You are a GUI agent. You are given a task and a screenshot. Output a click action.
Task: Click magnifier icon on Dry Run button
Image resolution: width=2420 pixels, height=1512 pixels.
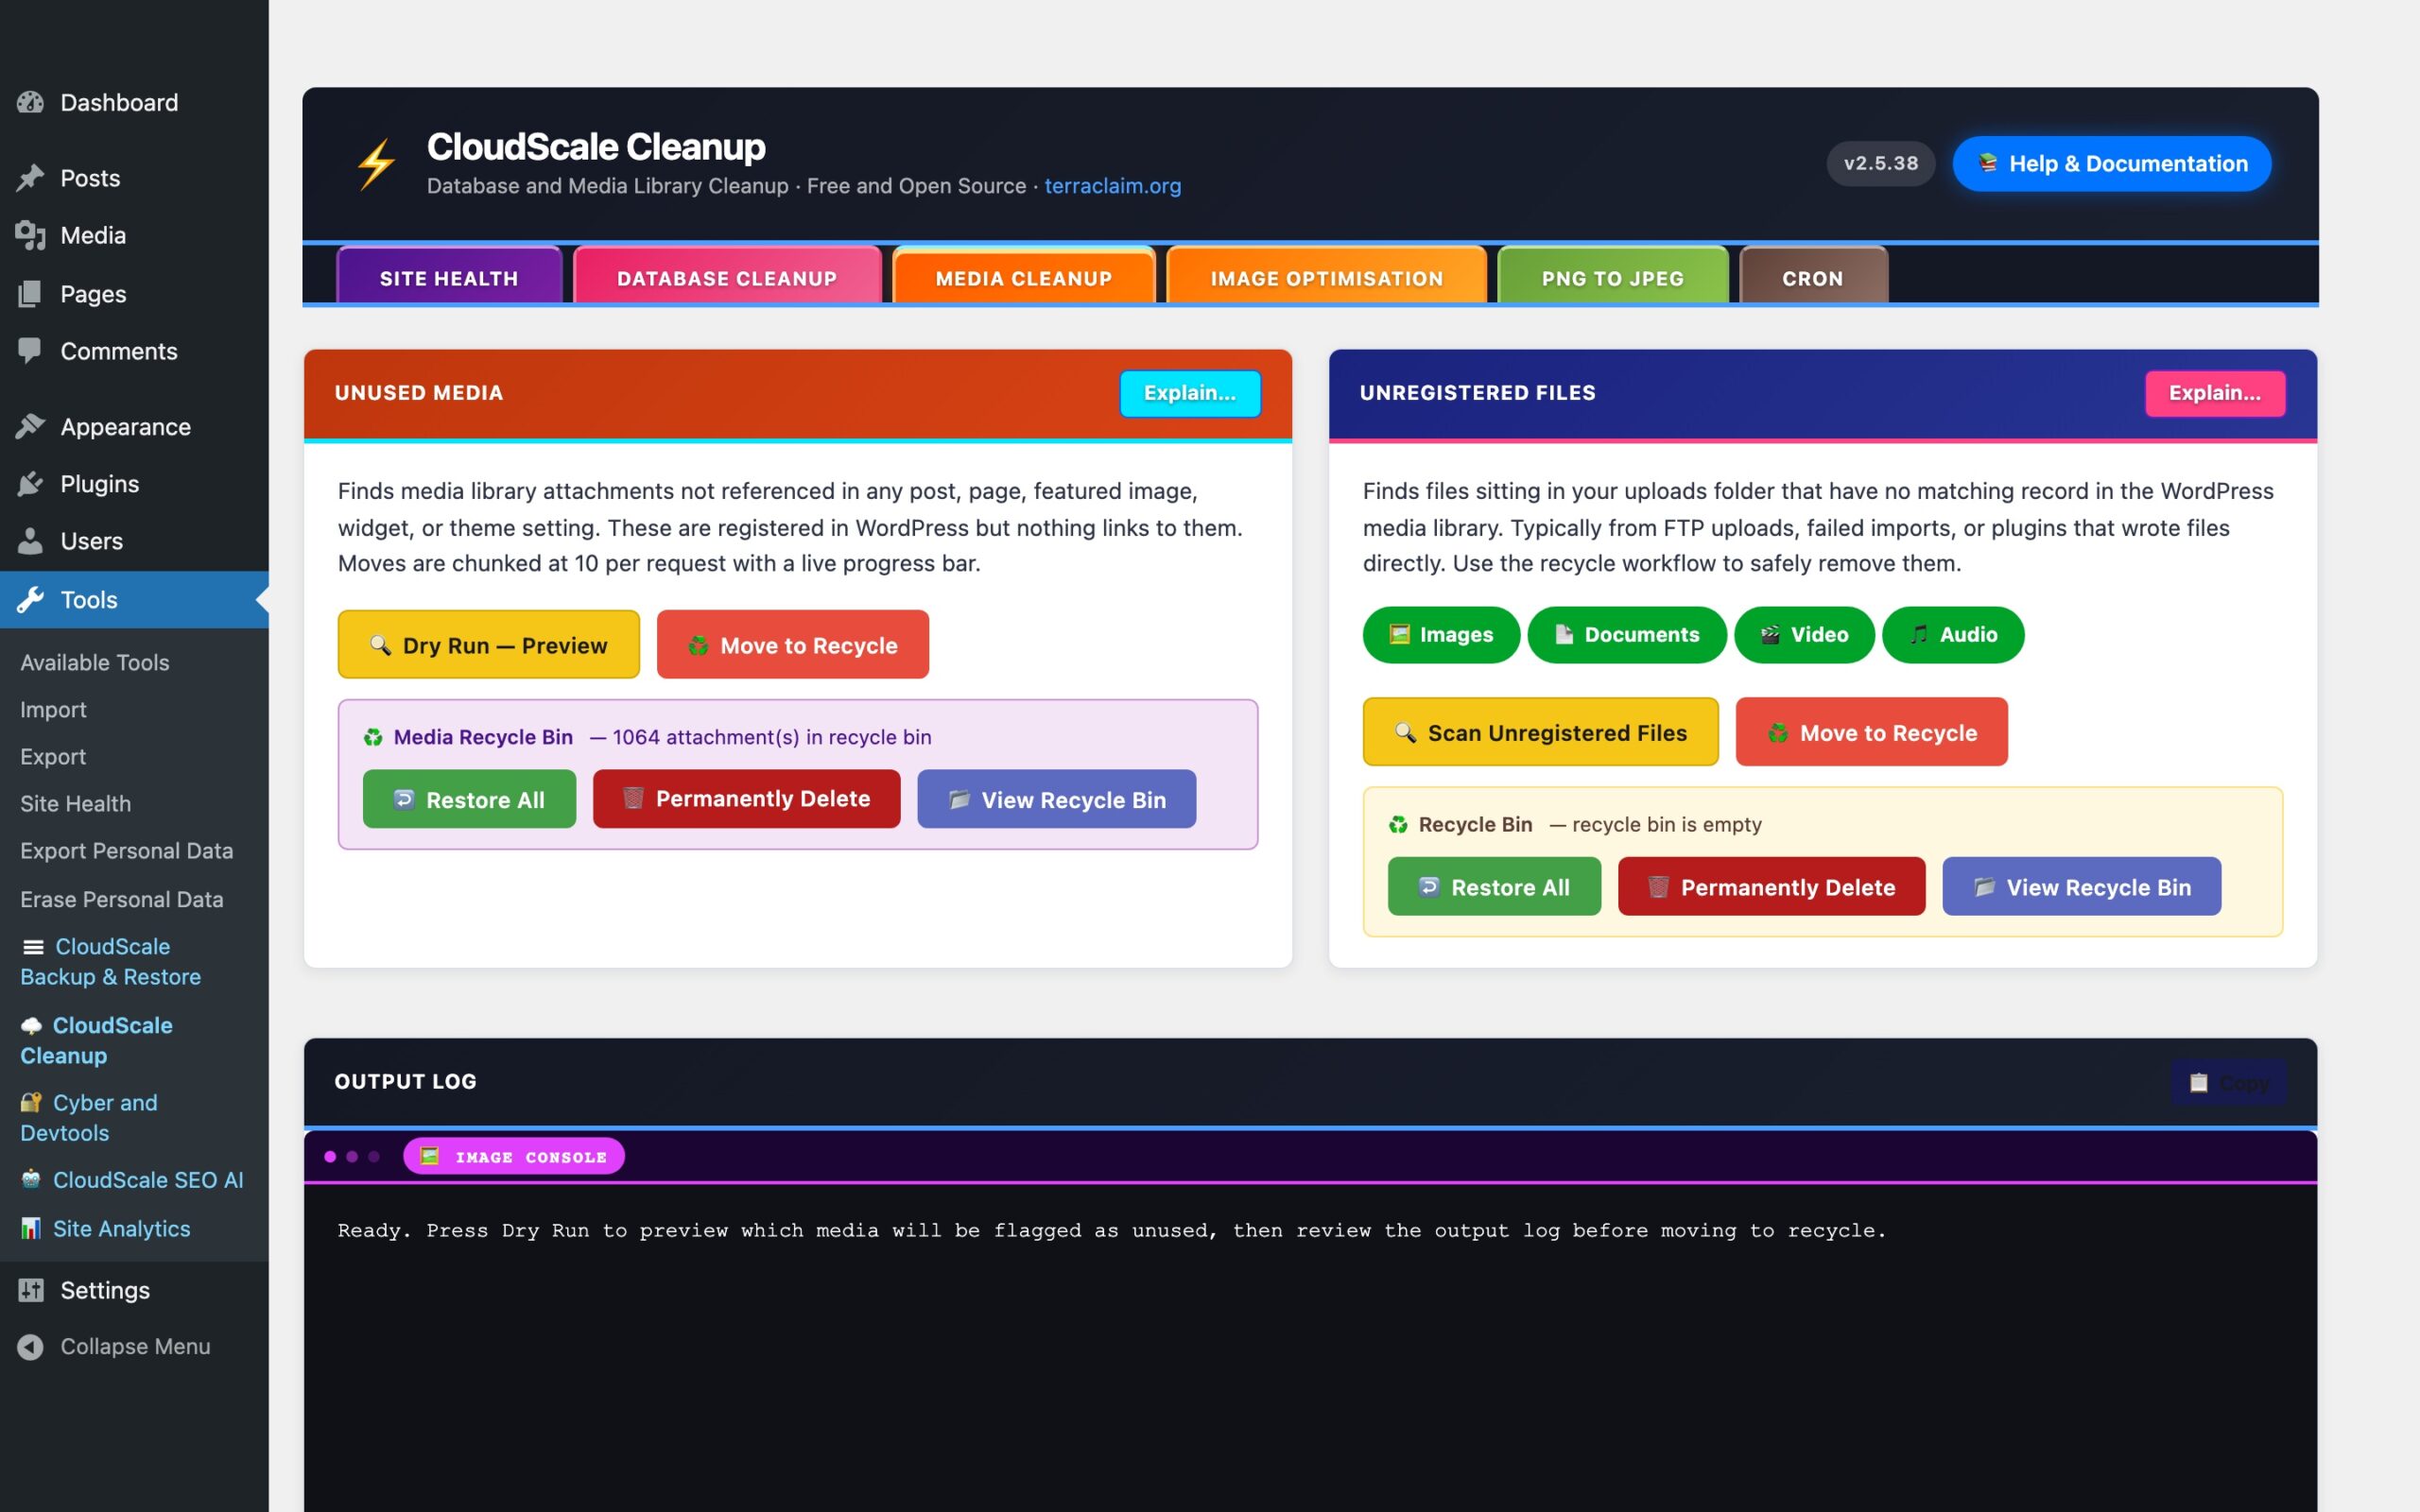coord(380,645)
